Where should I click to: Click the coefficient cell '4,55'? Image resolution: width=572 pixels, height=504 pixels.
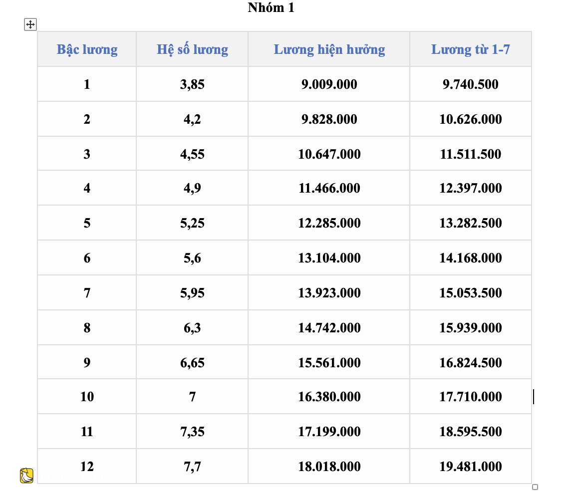pyautogui.click(x=192, y=154)
